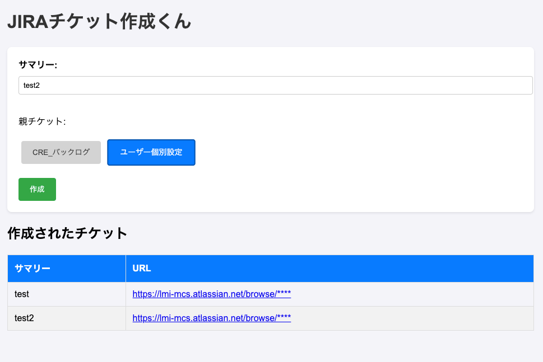Click the 作成されたチケット heading

coord(68,233)
